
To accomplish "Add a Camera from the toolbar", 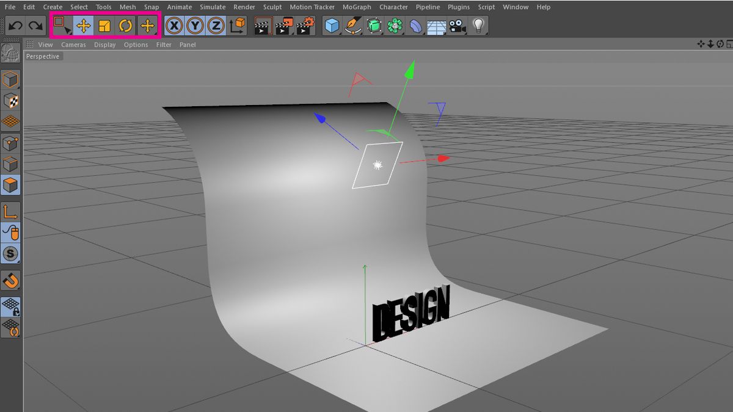I will [x=456, y=24].
